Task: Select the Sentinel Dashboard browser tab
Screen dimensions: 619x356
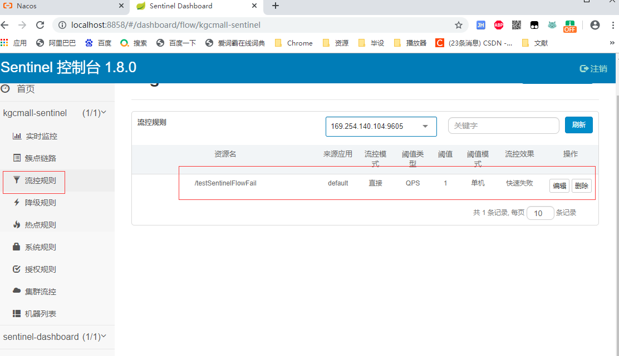Action: (x=196, y=6)
